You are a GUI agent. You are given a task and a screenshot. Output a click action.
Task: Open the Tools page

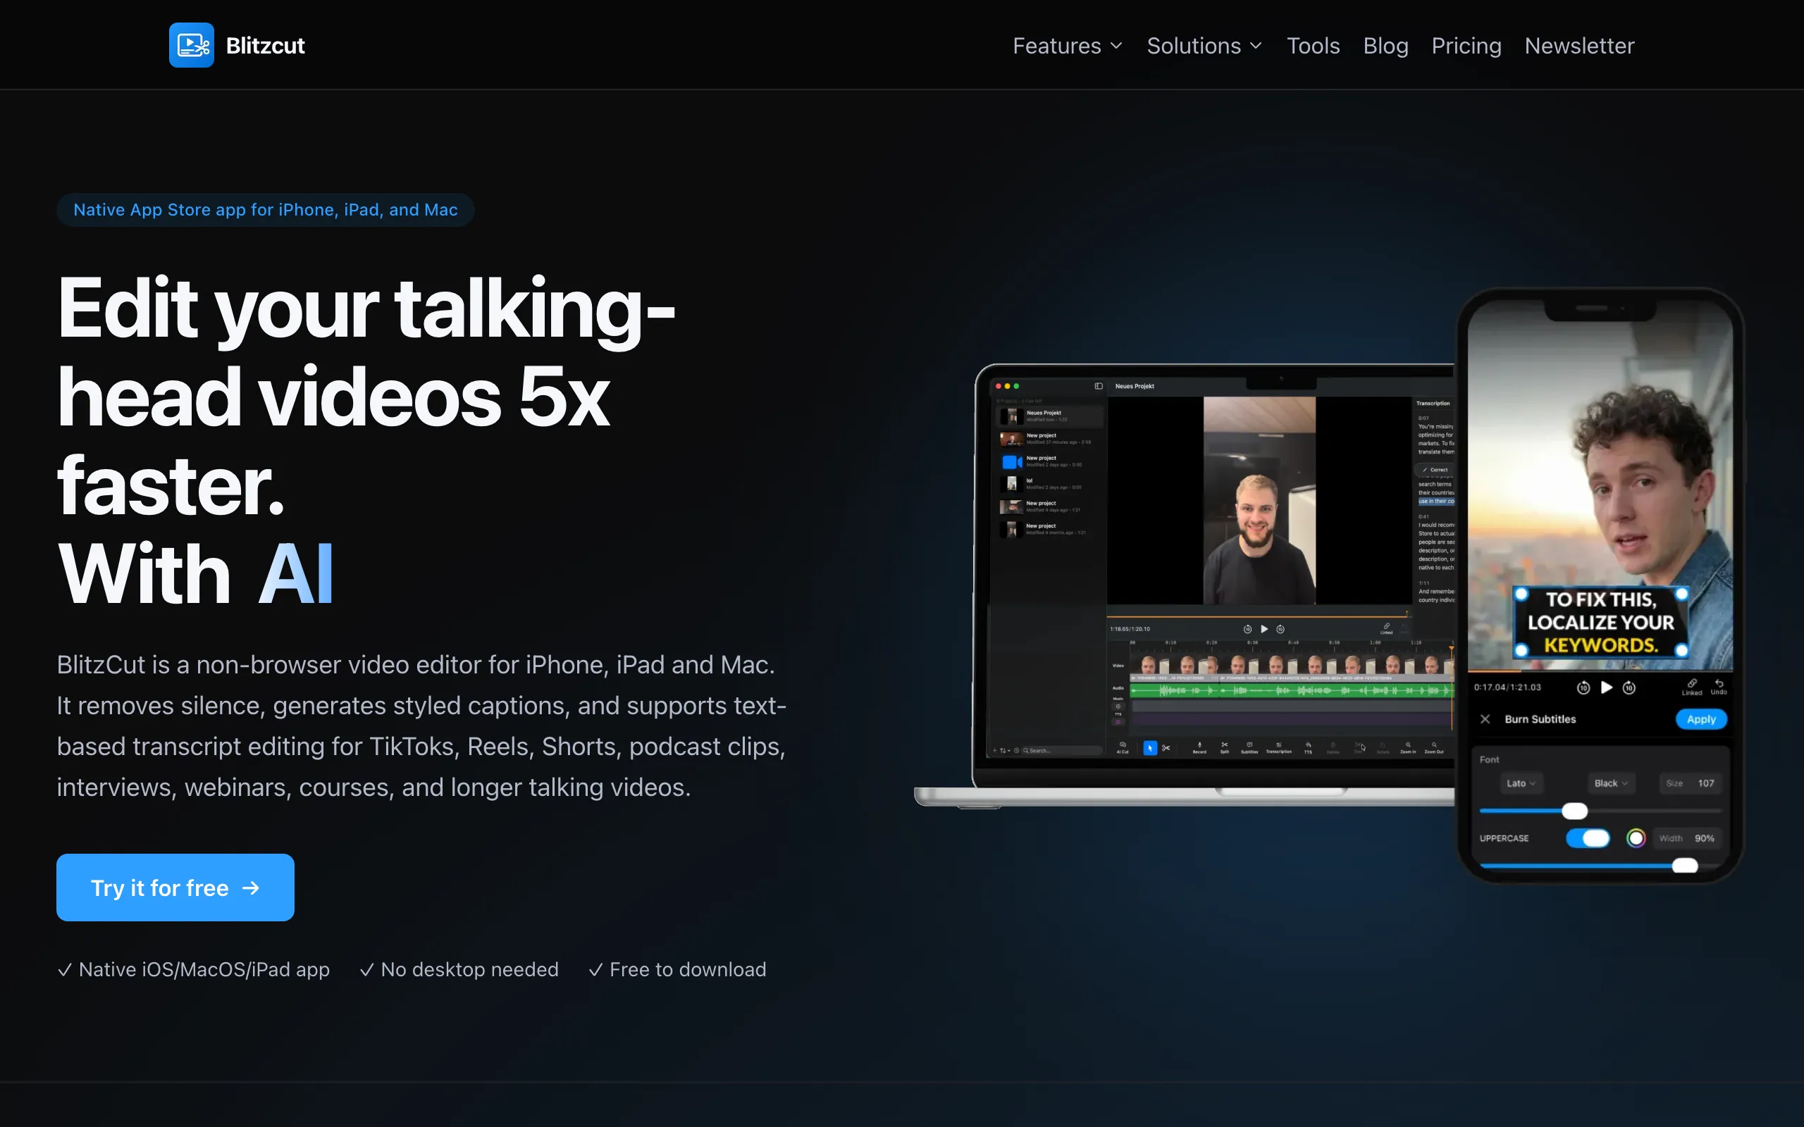pyautogui.click(x=1313, y=46)
